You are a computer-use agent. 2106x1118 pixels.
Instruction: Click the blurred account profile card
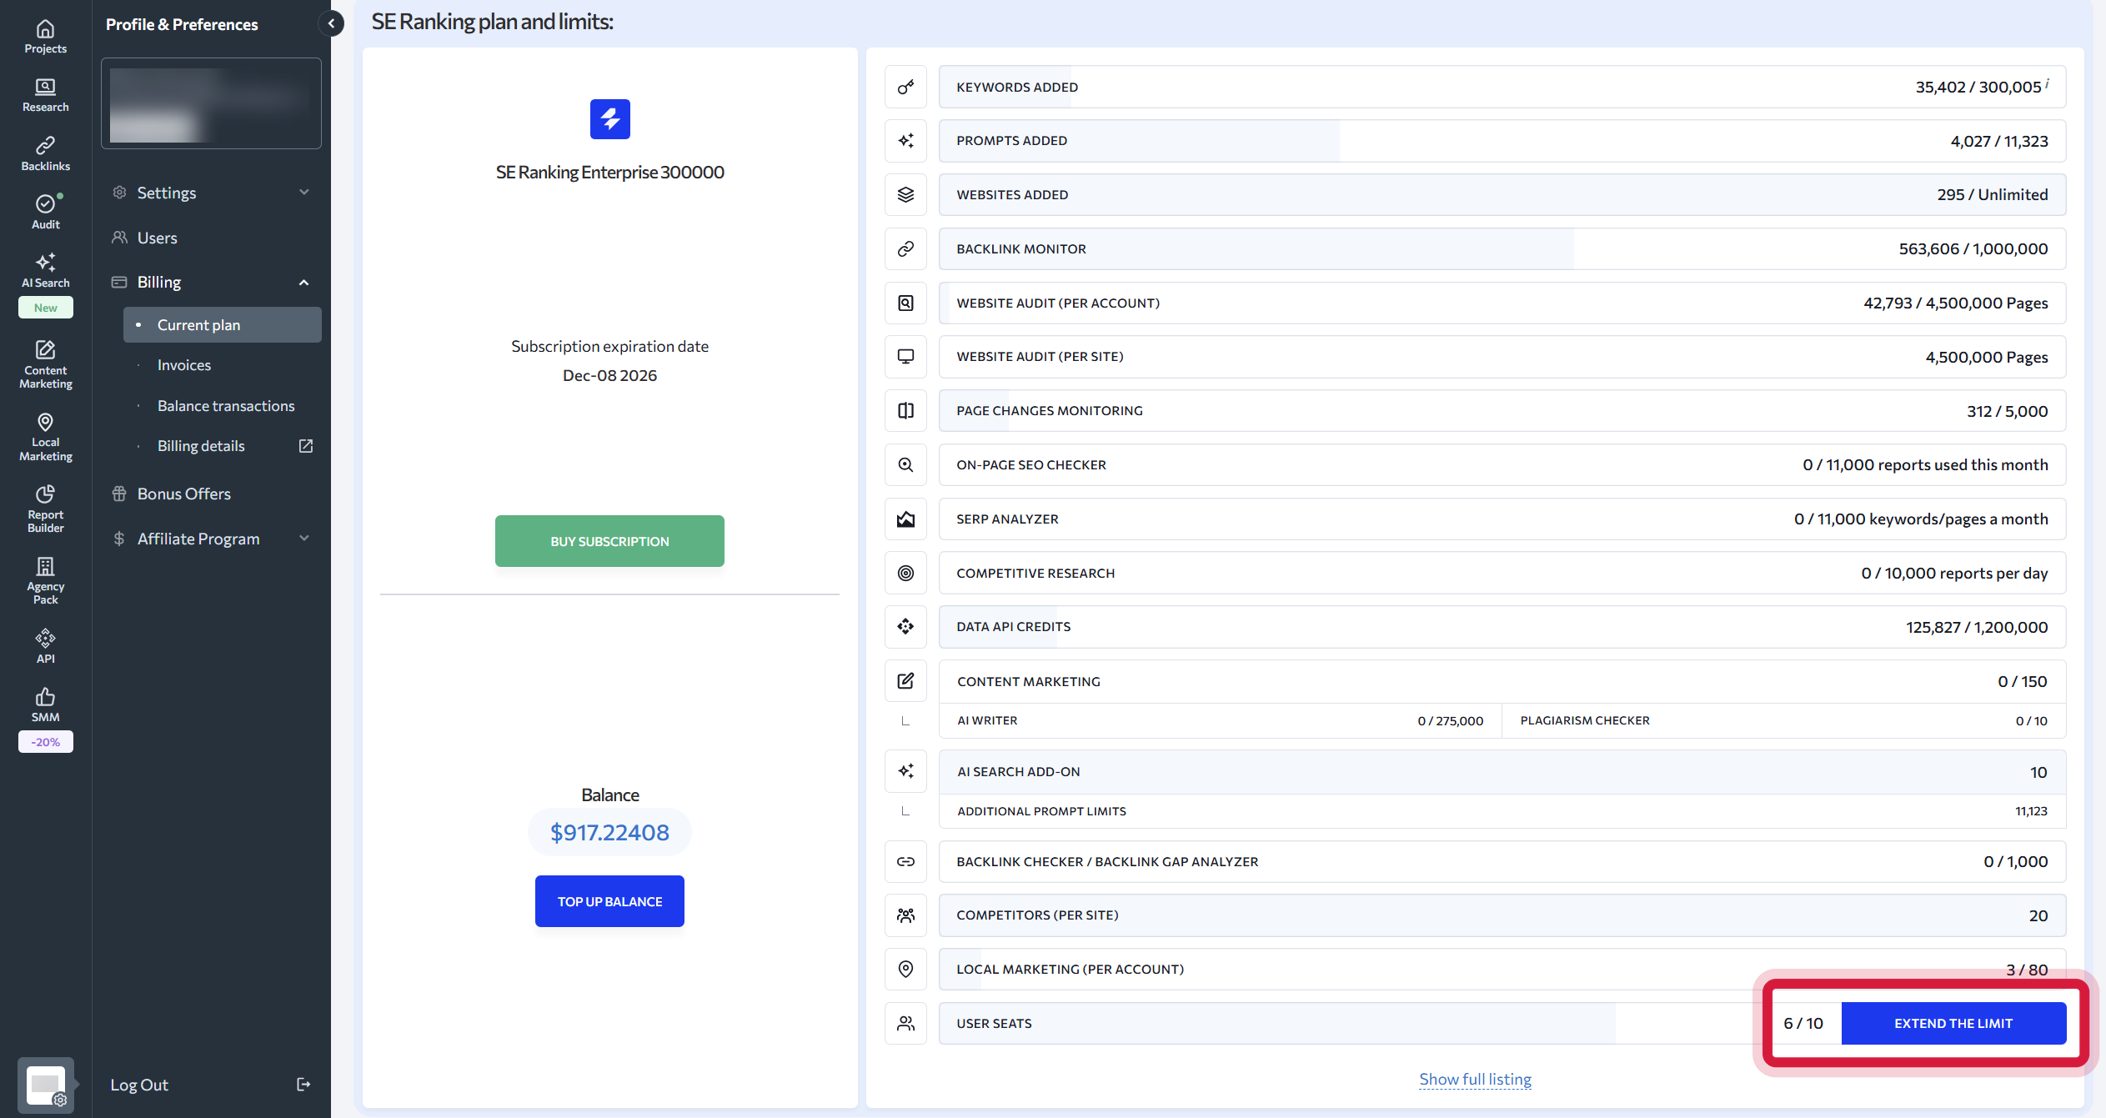(211, 103)
